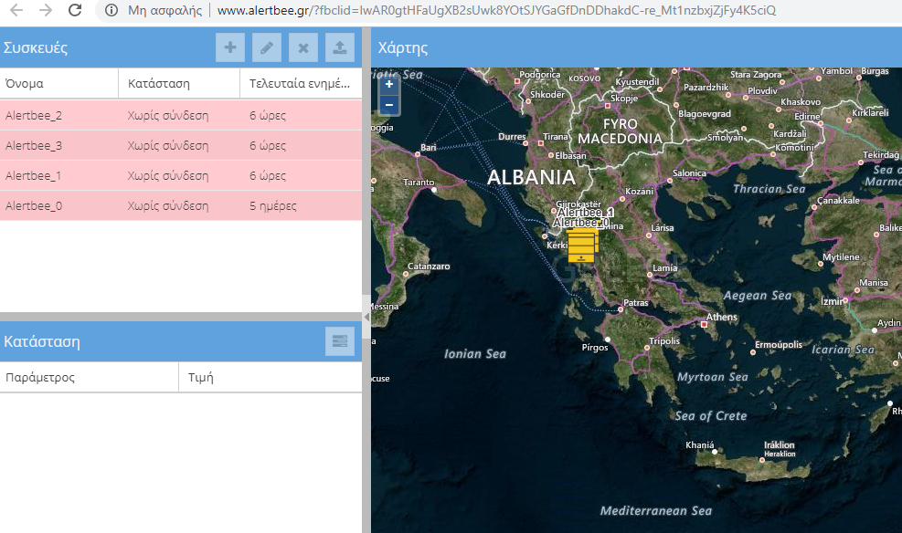Sort by Κατάσταση column header
The height and width of the screenshot is (533, 902).
[179, 83]
